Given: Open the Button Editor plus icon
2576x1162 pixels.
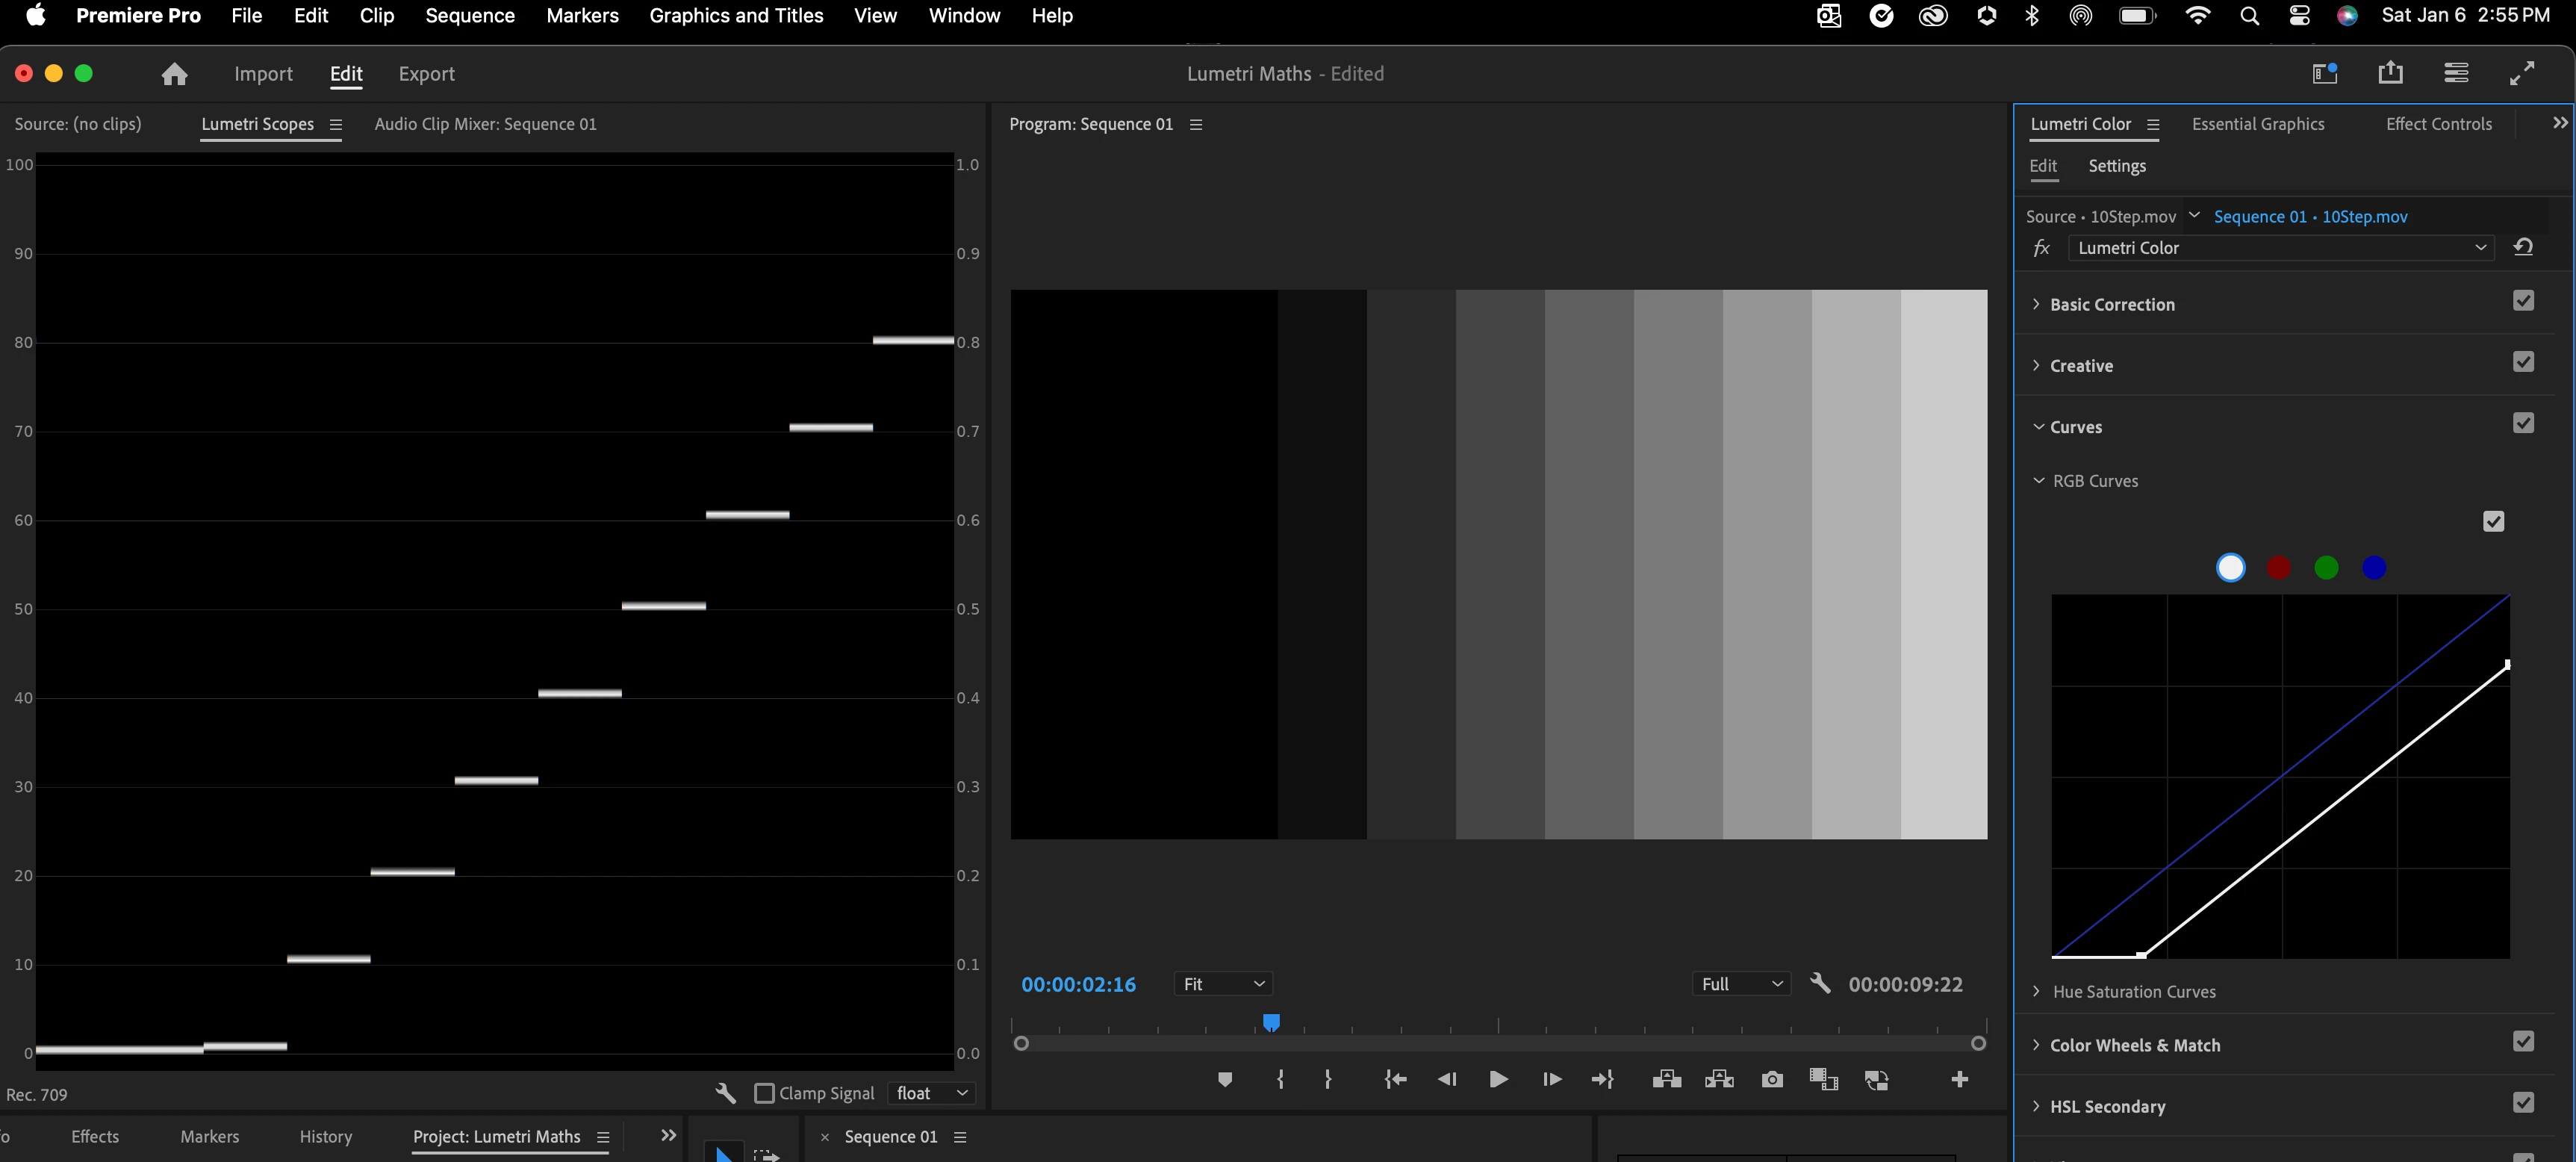Looking at the screenshot, I should (1959, 1079).
